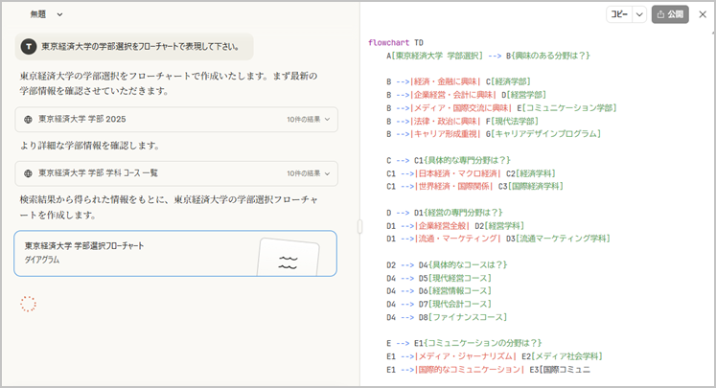This screenshot has width=716, height=388.
Task: Click the code line with C3[国際経済学科]
Action: 474,186
